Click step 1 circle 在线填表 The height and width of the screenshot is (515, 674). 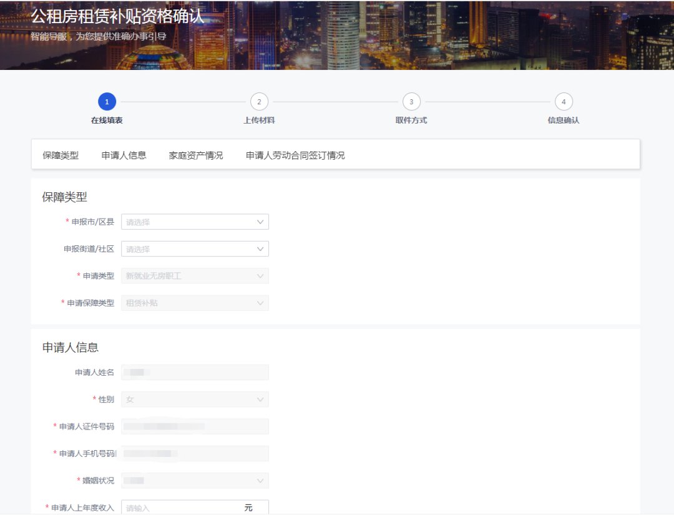coord(107,102)
